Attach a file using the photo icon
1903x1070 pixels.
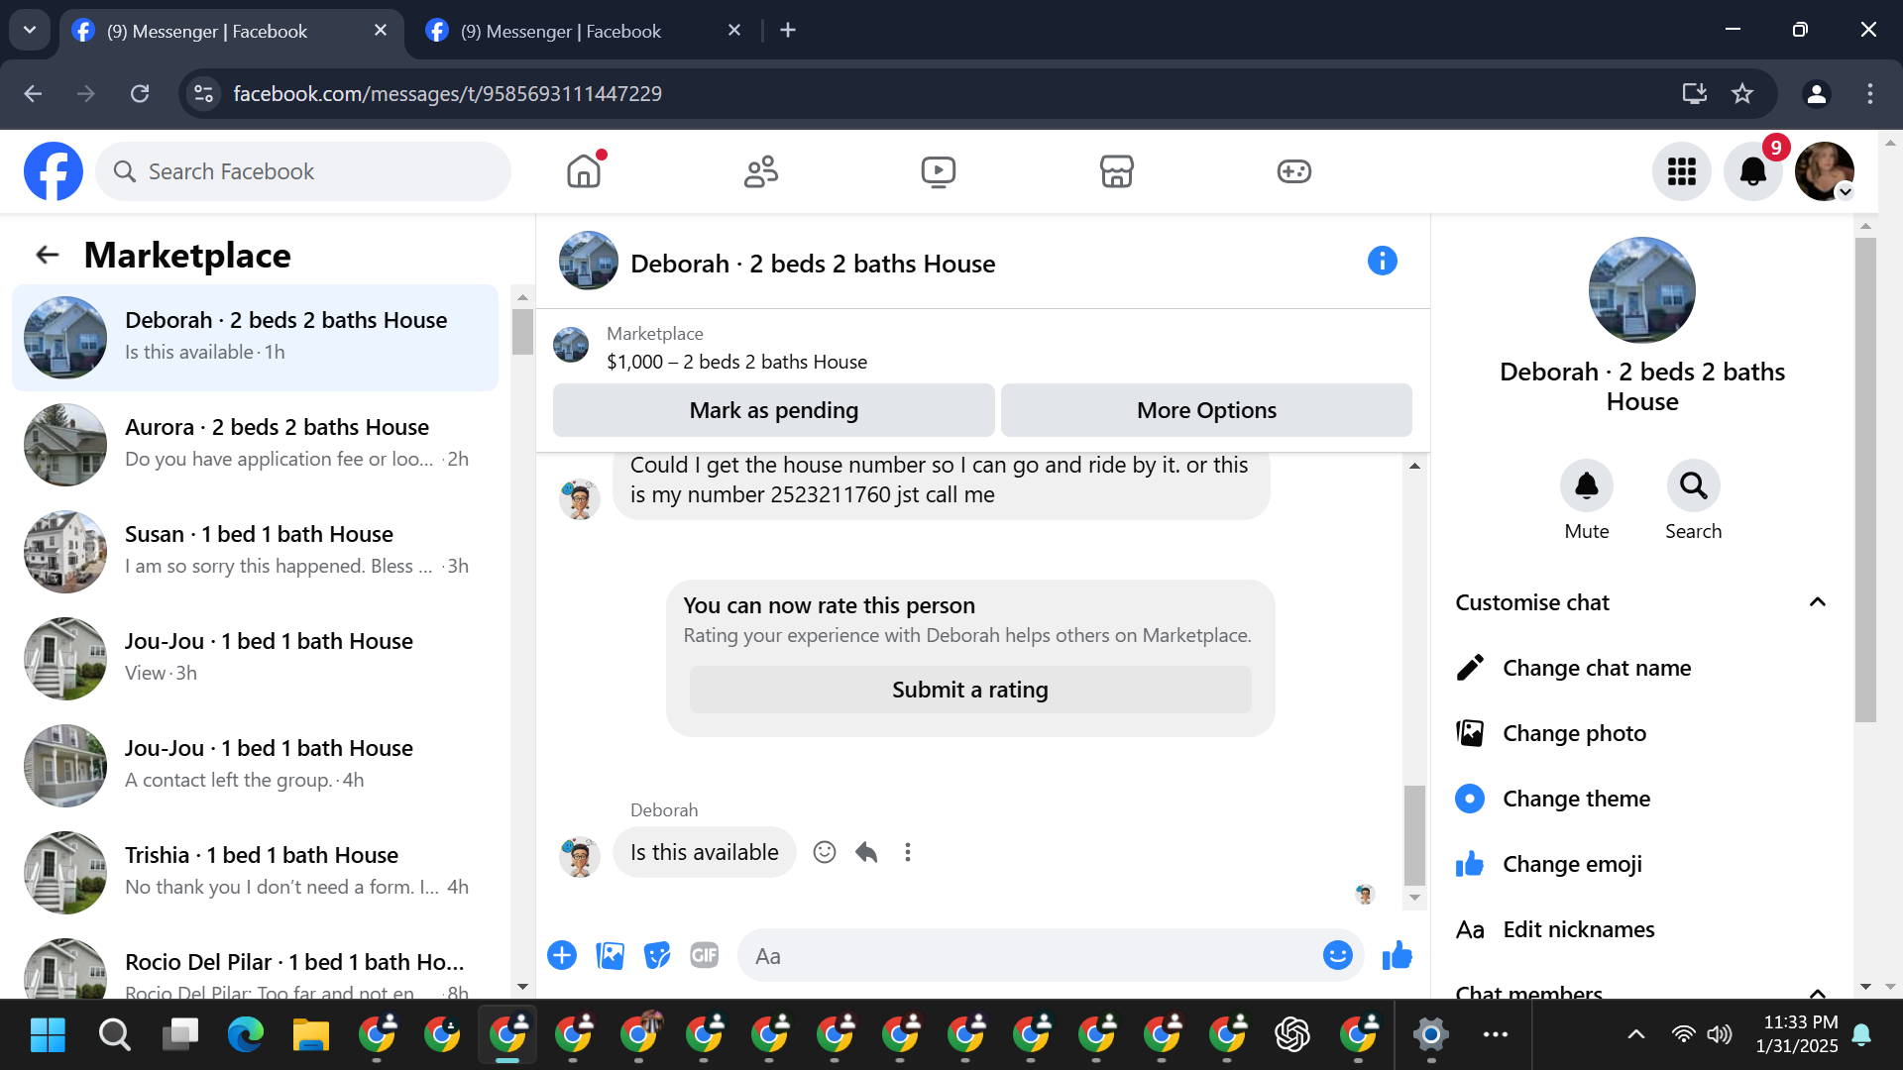[x=610, y=955]
